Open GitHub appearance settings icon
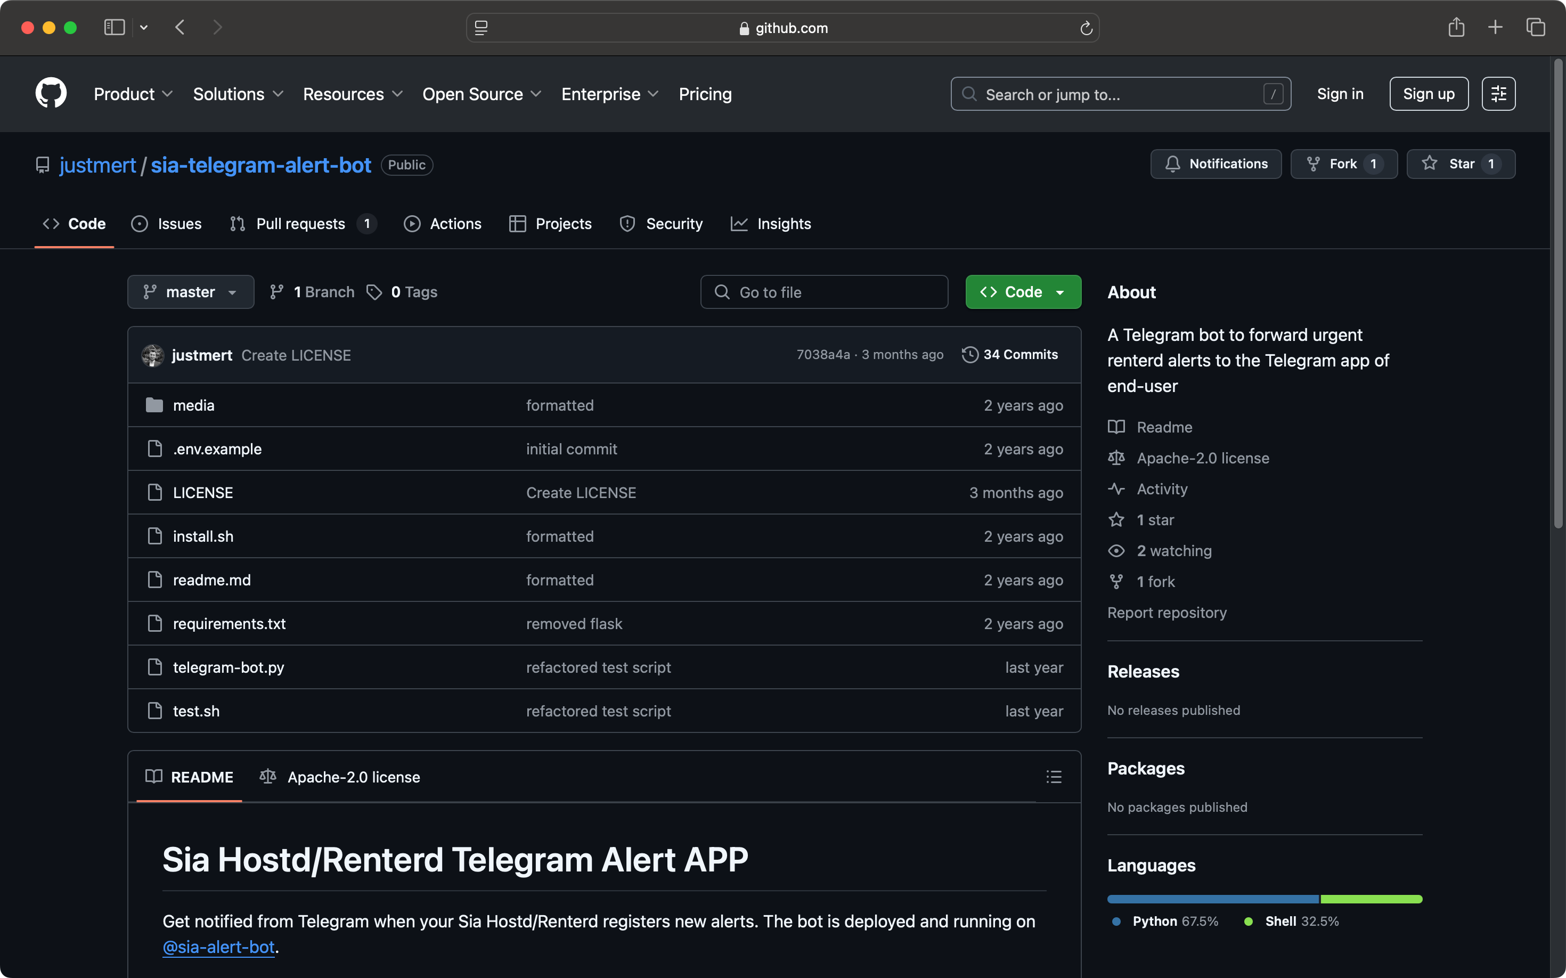 tap(1498, 94)
